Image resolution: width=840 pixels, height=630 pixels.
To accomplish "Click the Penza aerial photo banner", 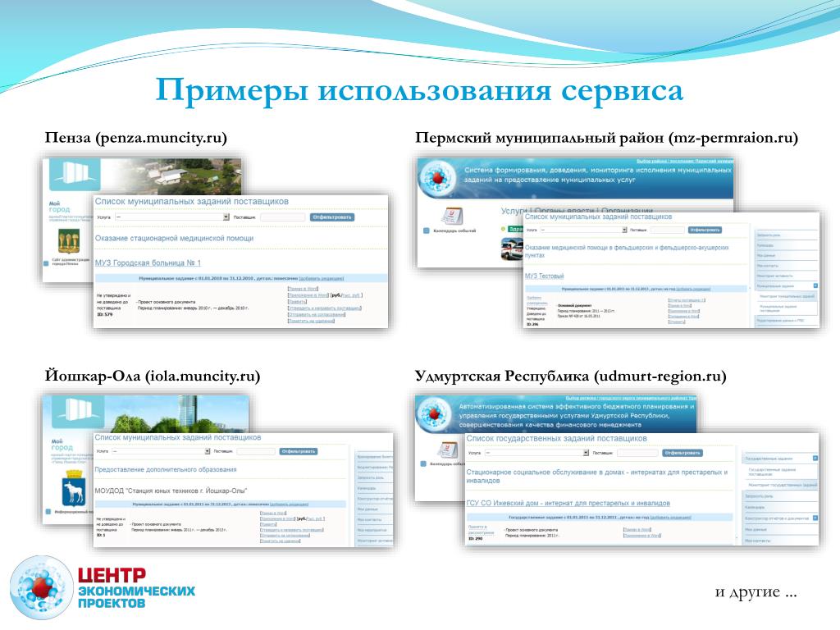I will coord(171,176).
